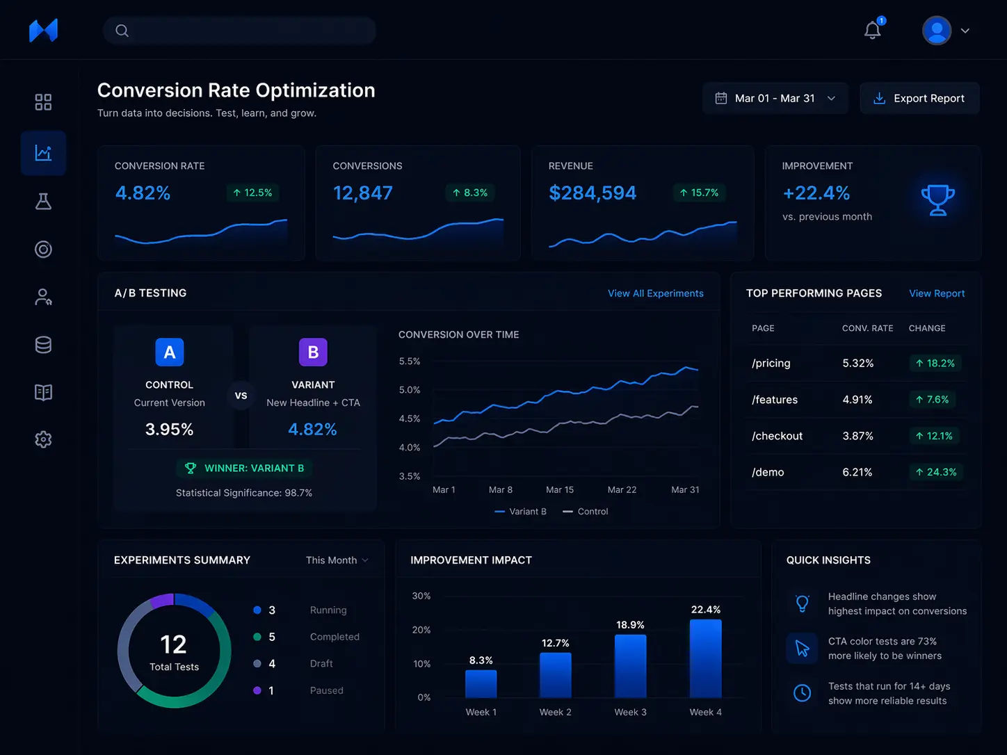Toggle the Control legend under the chart
The height and width of the screenshot is (755, 1007).
click(x=584, y=511)
